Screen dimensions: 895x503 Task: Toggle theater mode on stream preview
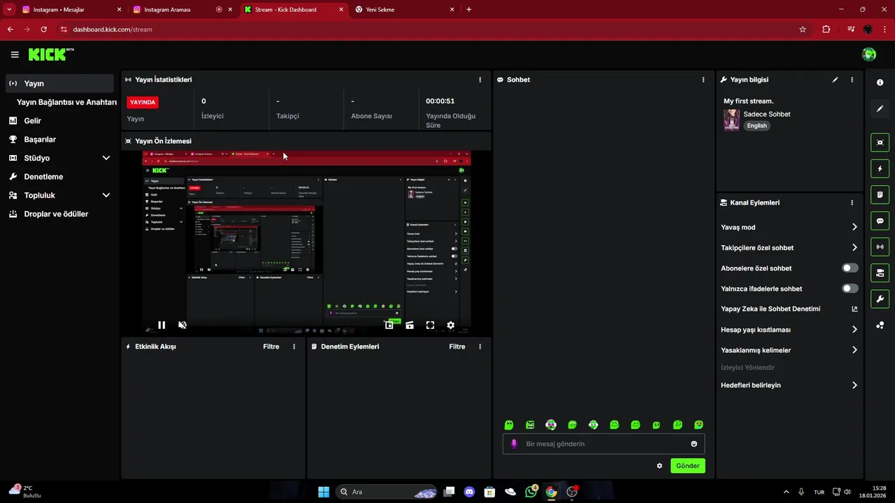tap(410, 325)
